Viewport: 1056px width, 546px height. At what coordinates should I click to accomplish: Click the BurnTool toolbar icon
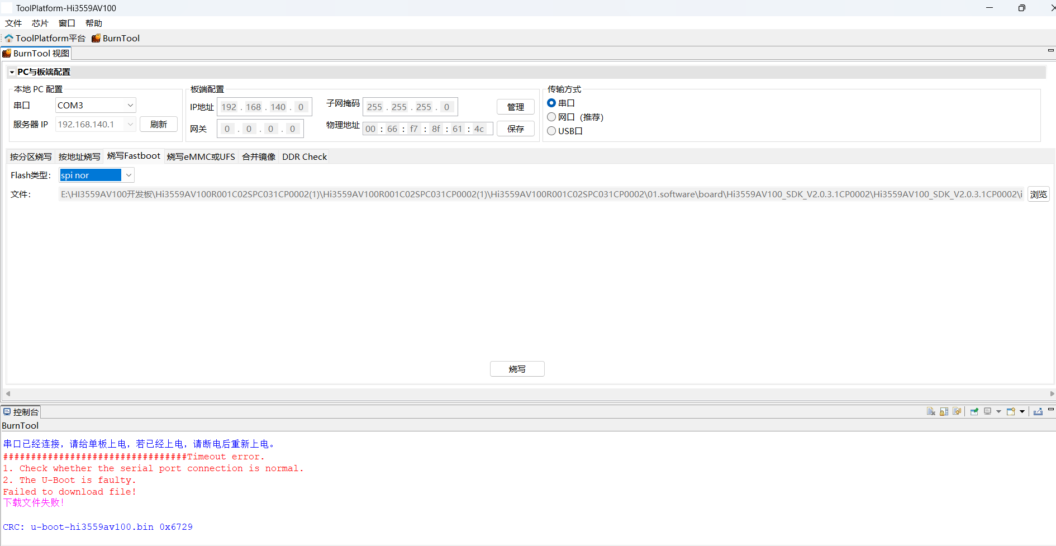click(x=96, y=38)
